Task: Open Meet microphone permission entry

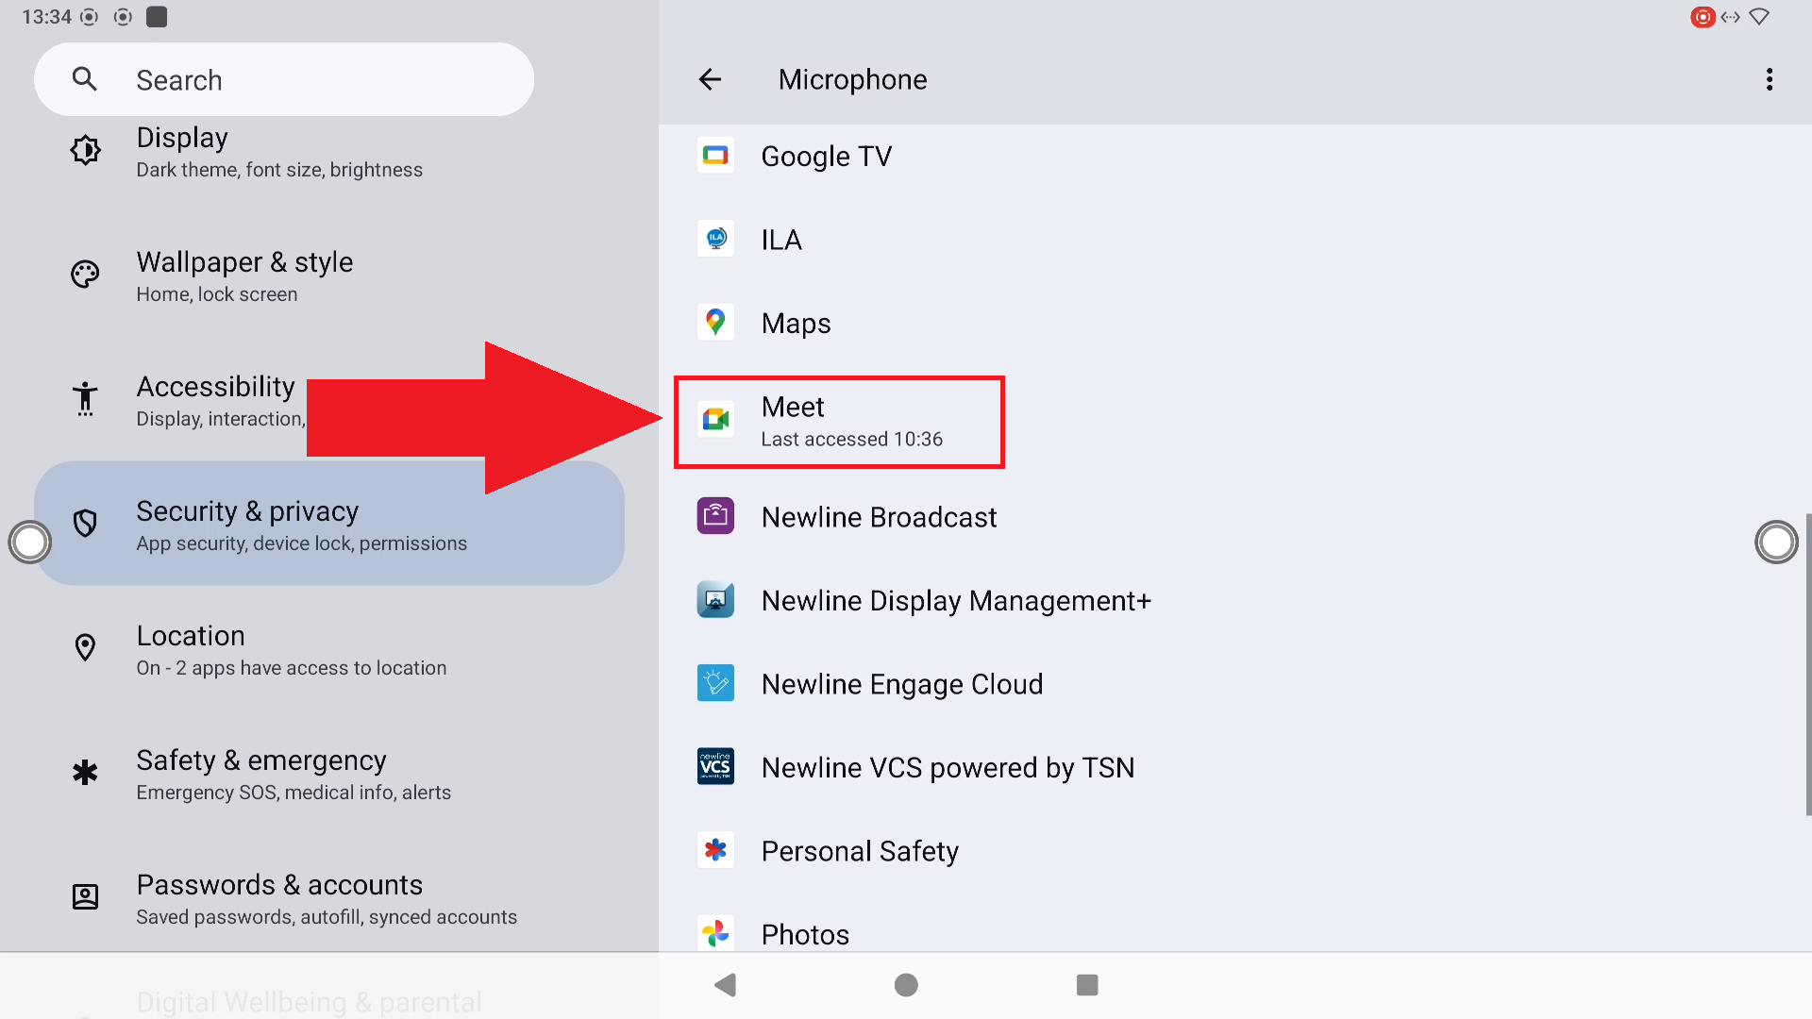Action: [838, 422]
